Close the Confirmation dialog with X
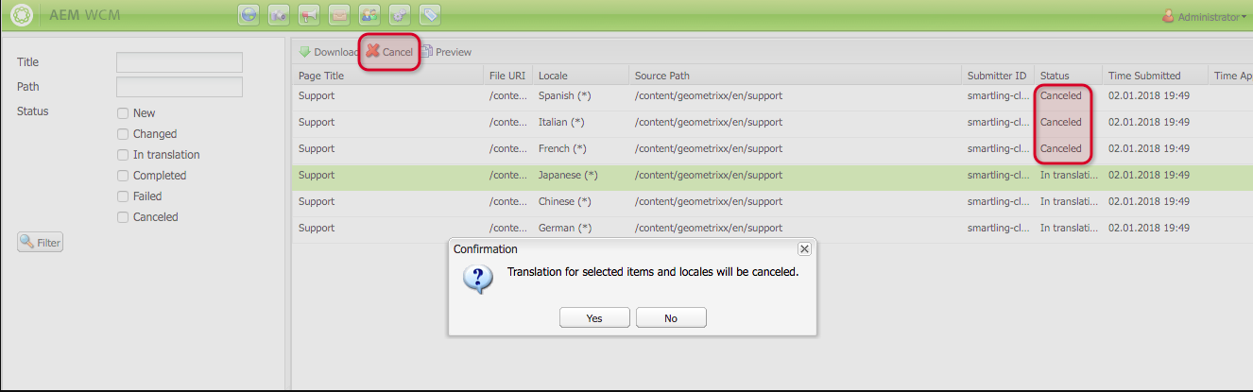Screen dimensions: 1253x392 click(x=804, y=248)
